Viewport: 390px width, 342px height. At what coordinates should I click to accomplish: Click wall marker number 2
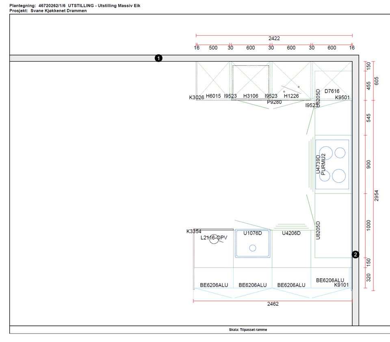click(x=355, y=254)
